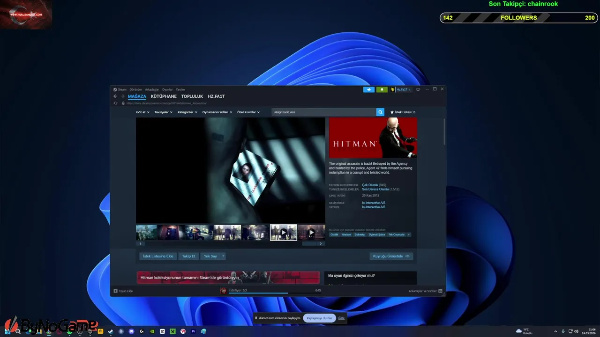Reload the Steam store page
This screenshot has width=600, height=337.
(115, 103)
